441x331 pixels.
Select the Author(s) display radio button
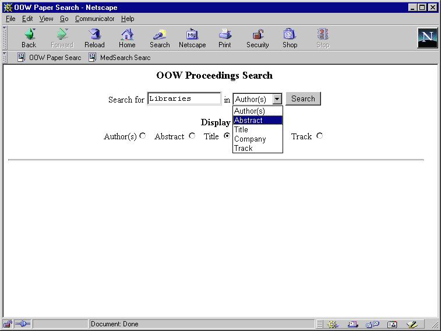(143, 136)
